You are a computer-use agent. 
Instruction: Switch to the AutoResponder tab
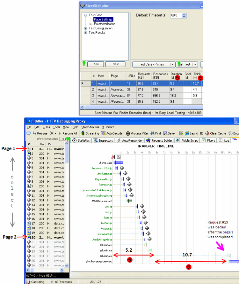coord(130,140)
